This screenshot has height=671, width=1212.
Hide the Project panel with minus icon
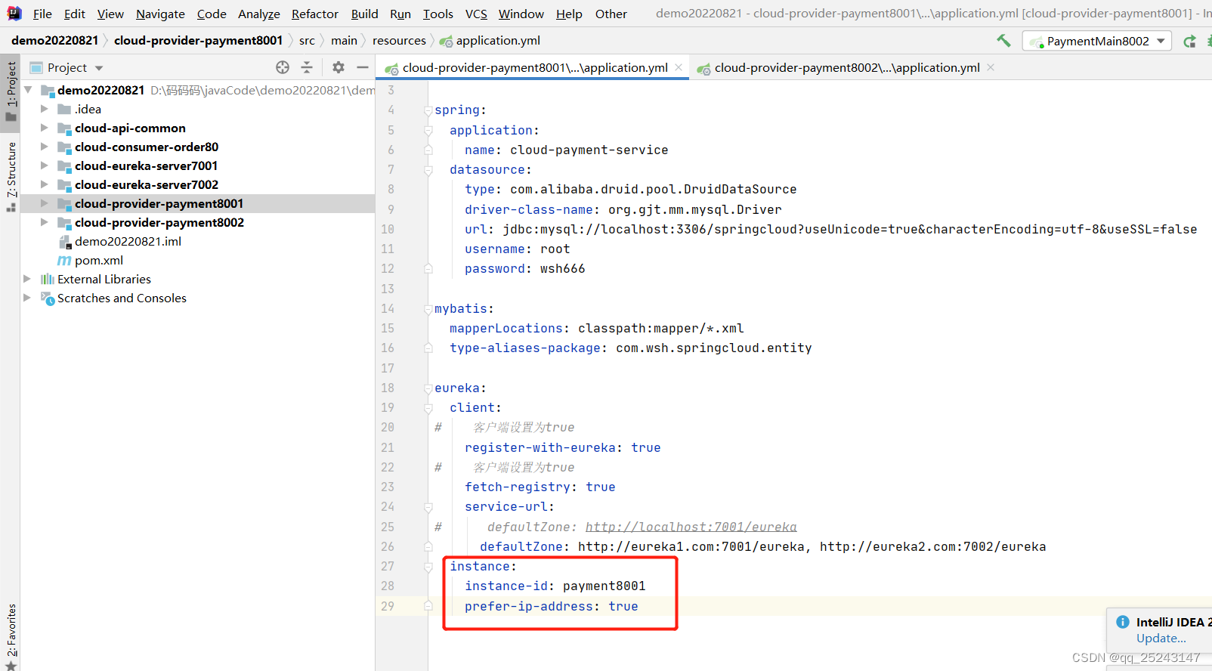363,67
